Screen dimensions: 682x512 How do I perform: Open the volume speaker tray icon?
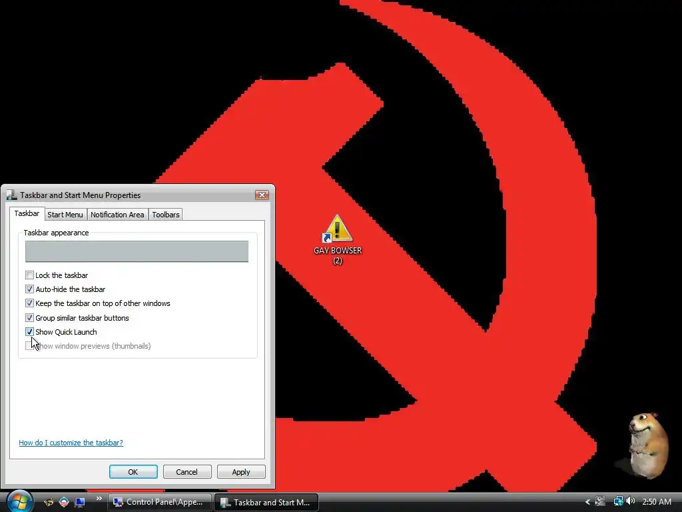coord(630,501)
